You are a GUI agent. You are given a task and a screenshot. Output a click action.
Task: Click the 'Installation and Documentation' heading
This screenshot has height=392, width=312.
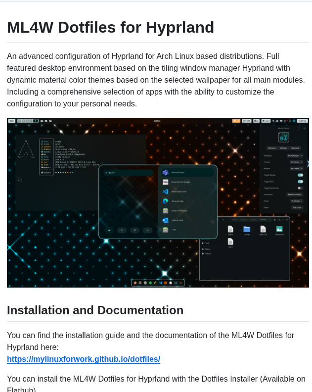95,310
